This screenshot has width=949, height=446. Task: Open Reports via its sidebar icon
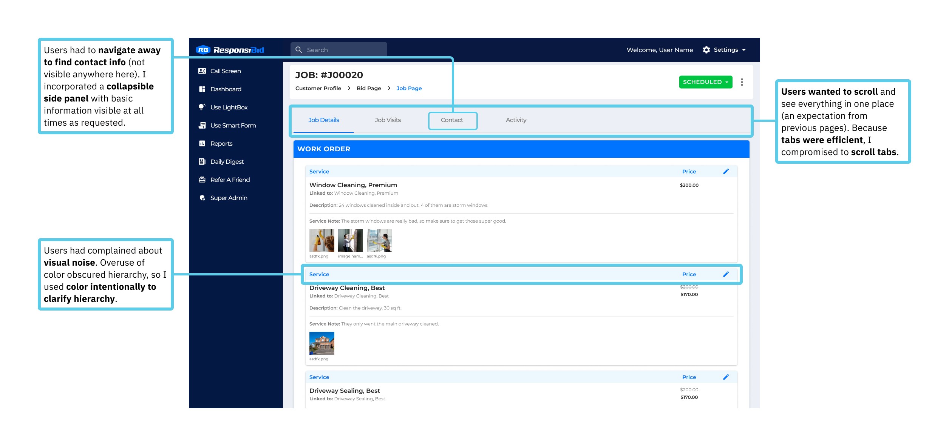202,143
